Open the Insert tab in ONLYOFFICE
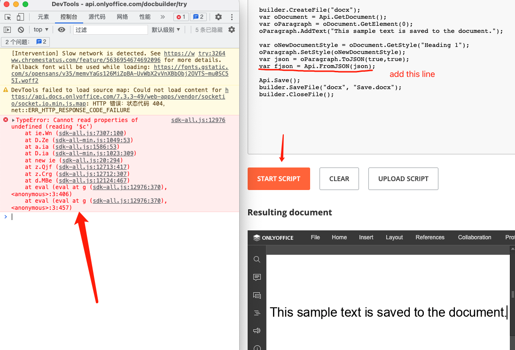The image size is (515, 350). [366, 237]
